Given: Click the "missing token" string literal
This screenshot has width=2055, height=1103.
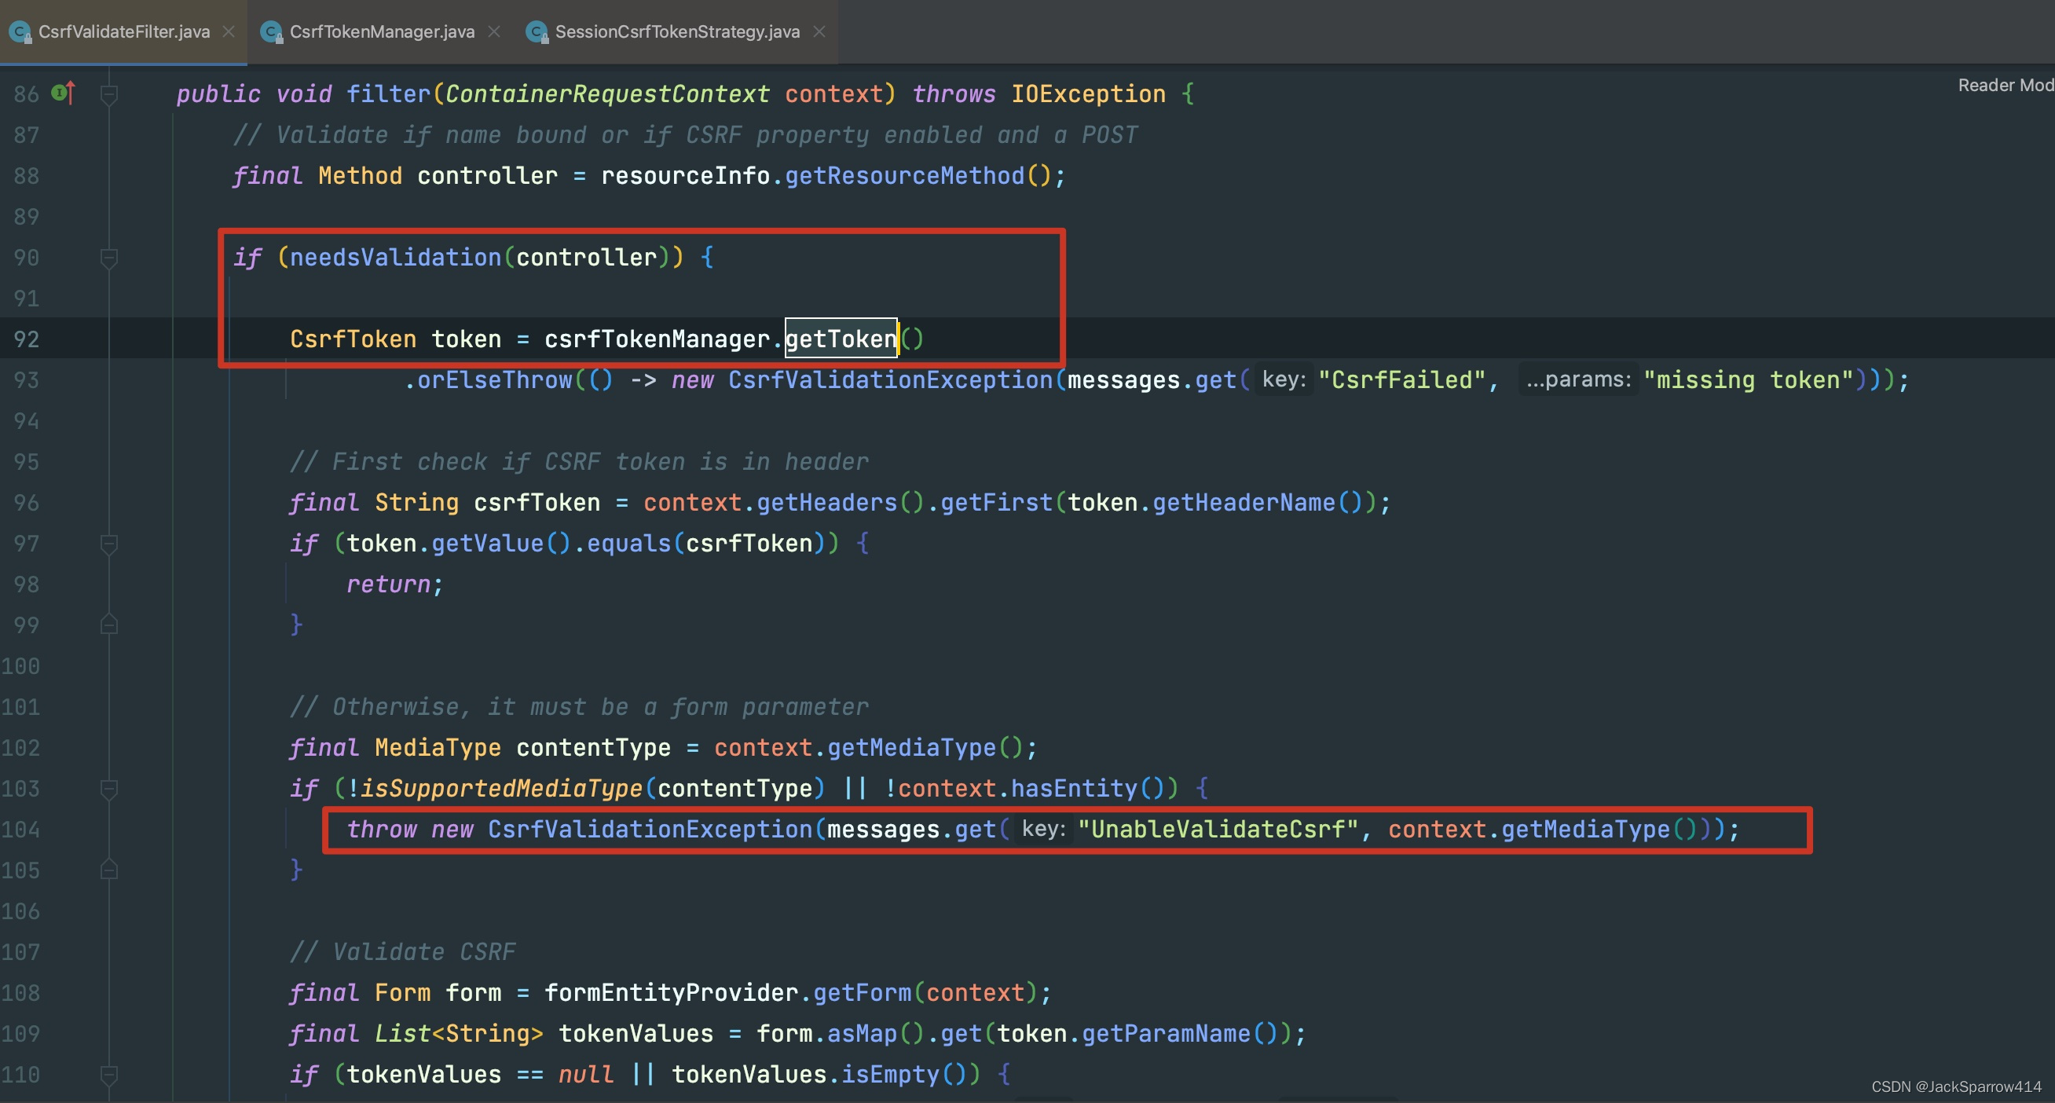Looking at the screenshot, I should tap(1748, 379).
